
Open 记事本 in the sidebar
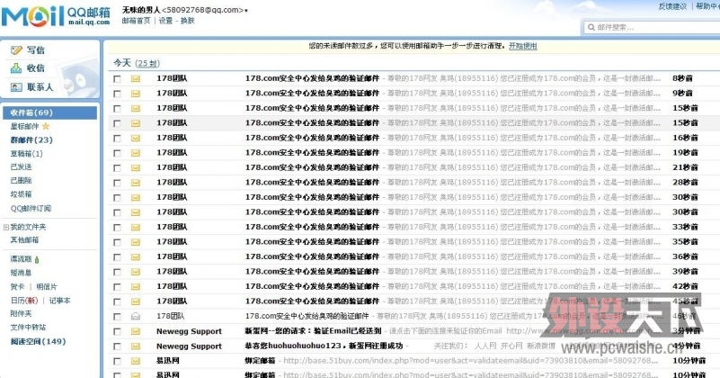click(x=59, y=301)
